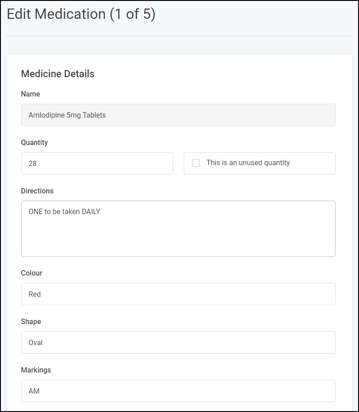Click the Medicine Details section heading
Viewport: 359px width, 412px height.
[58, 74]
